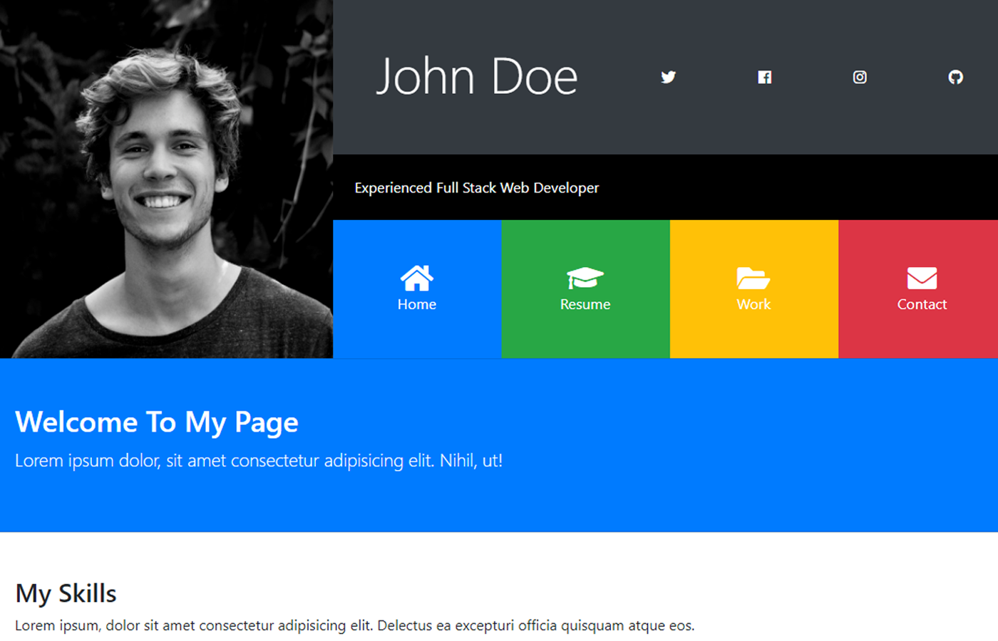Select the Experienced Full Stack Web Developer tagline

pos(477,188)
